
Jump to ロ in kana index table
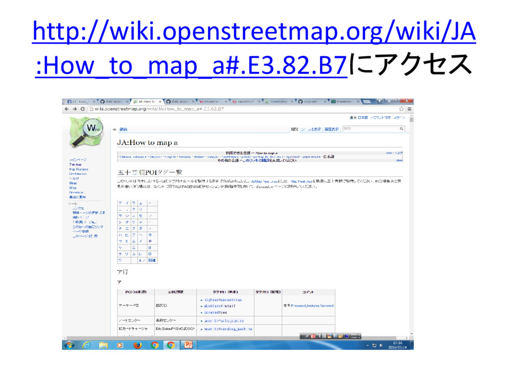click(150, 254)
